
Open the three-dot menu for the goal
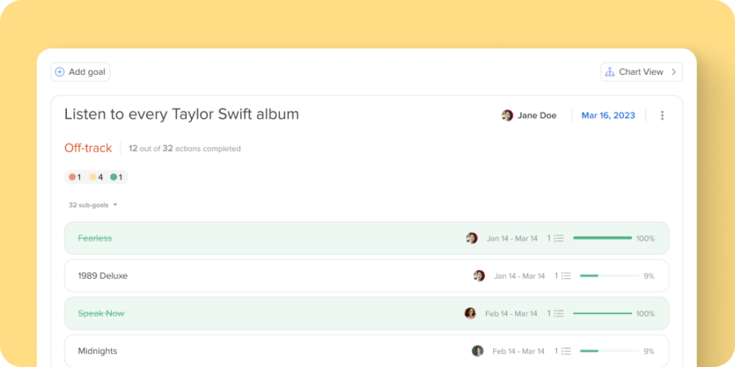pos(662,116)
